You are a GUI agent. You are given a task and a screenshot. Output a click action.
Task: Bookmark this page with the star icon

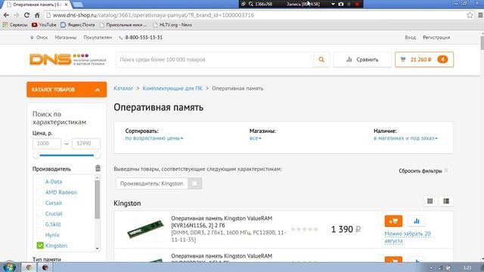(x=470, y=15)
